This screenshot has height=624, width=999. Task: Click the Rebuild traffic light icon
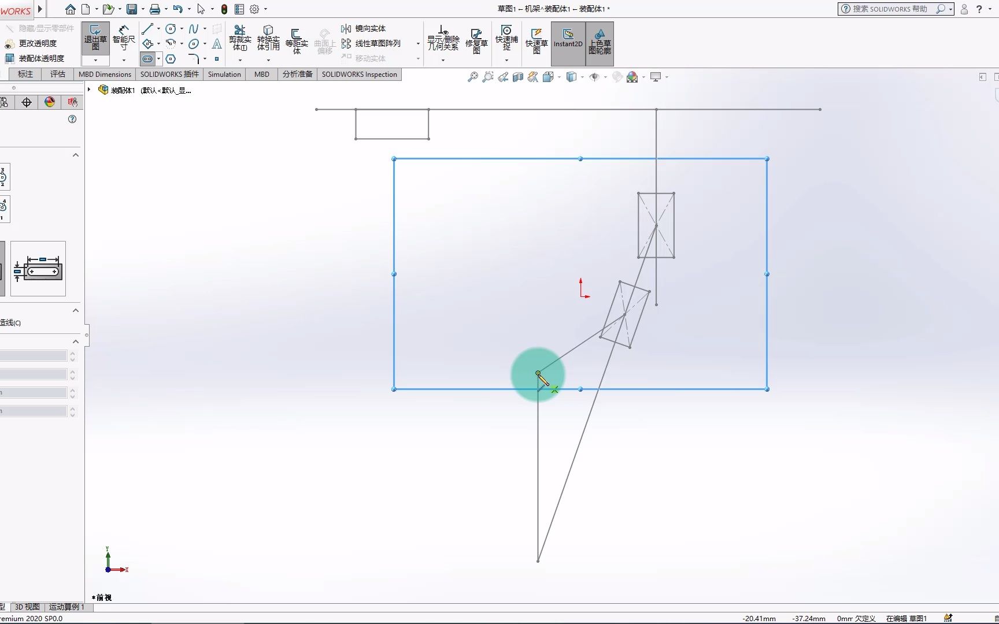pyautogui.click(x=224, y=9)
